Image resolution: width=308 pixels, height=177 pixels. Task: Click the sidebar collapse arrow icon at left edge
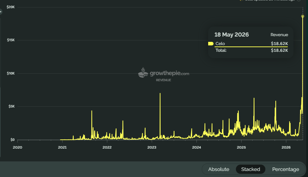point(1,12)
